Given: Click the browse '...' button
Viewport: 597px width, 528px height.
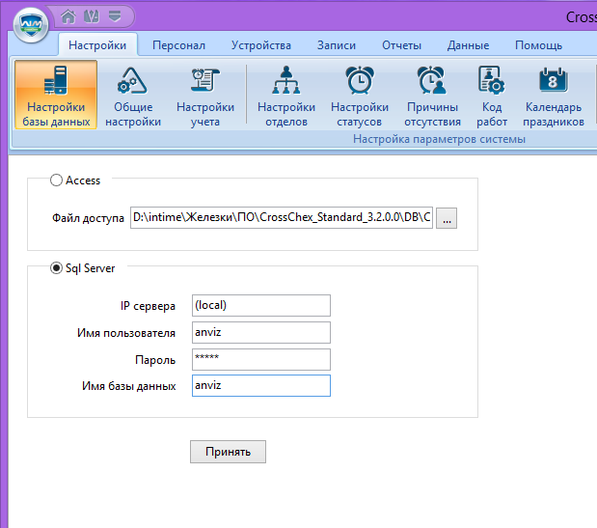Looking at the screenshot, I should click(x=447, y=218).
